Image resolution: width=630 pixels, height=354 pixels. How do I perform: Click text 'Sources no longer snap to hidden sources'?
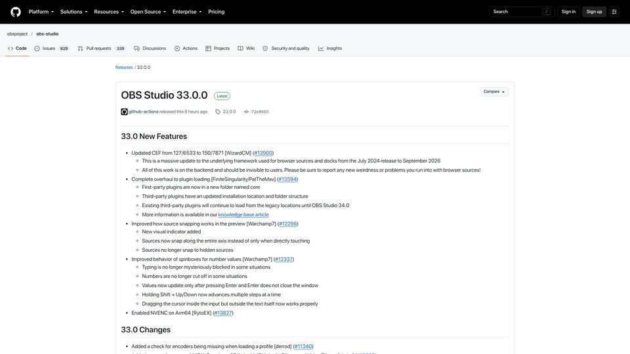(x=187, y=250)
